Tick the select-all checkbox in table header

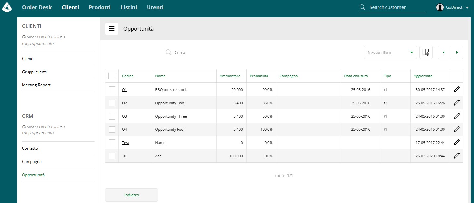click(x=112, y=76)
